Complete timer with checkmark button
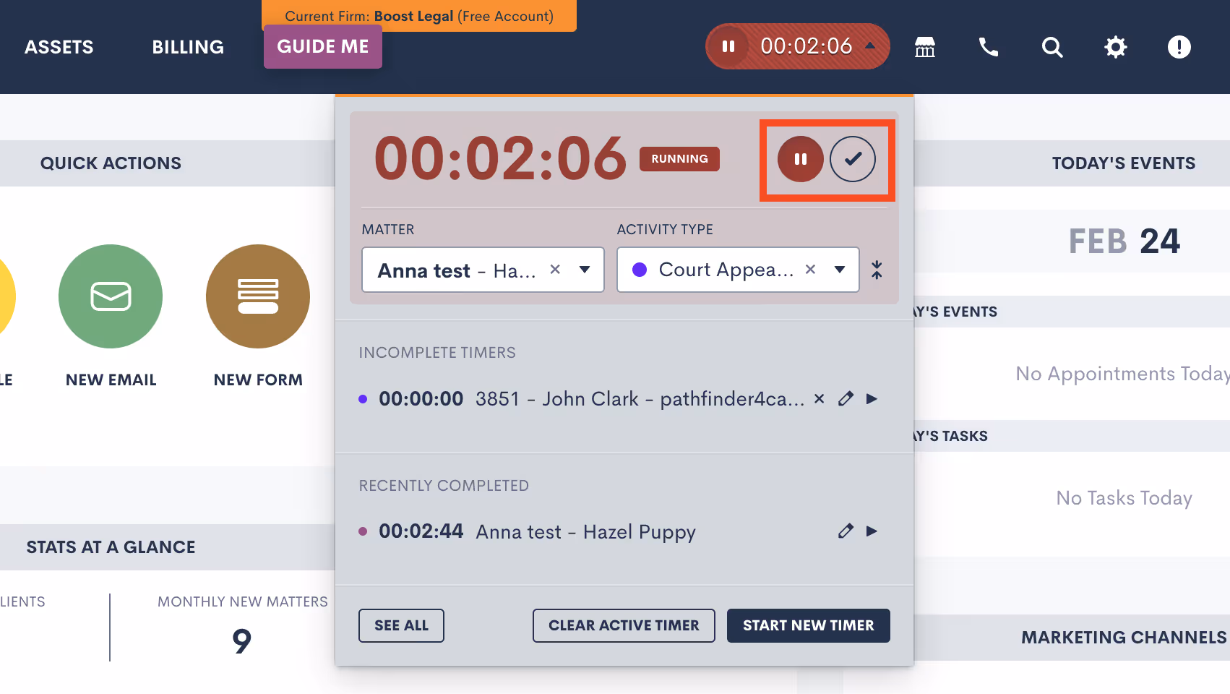This screenshot has height=694, width=1230. 853,159
